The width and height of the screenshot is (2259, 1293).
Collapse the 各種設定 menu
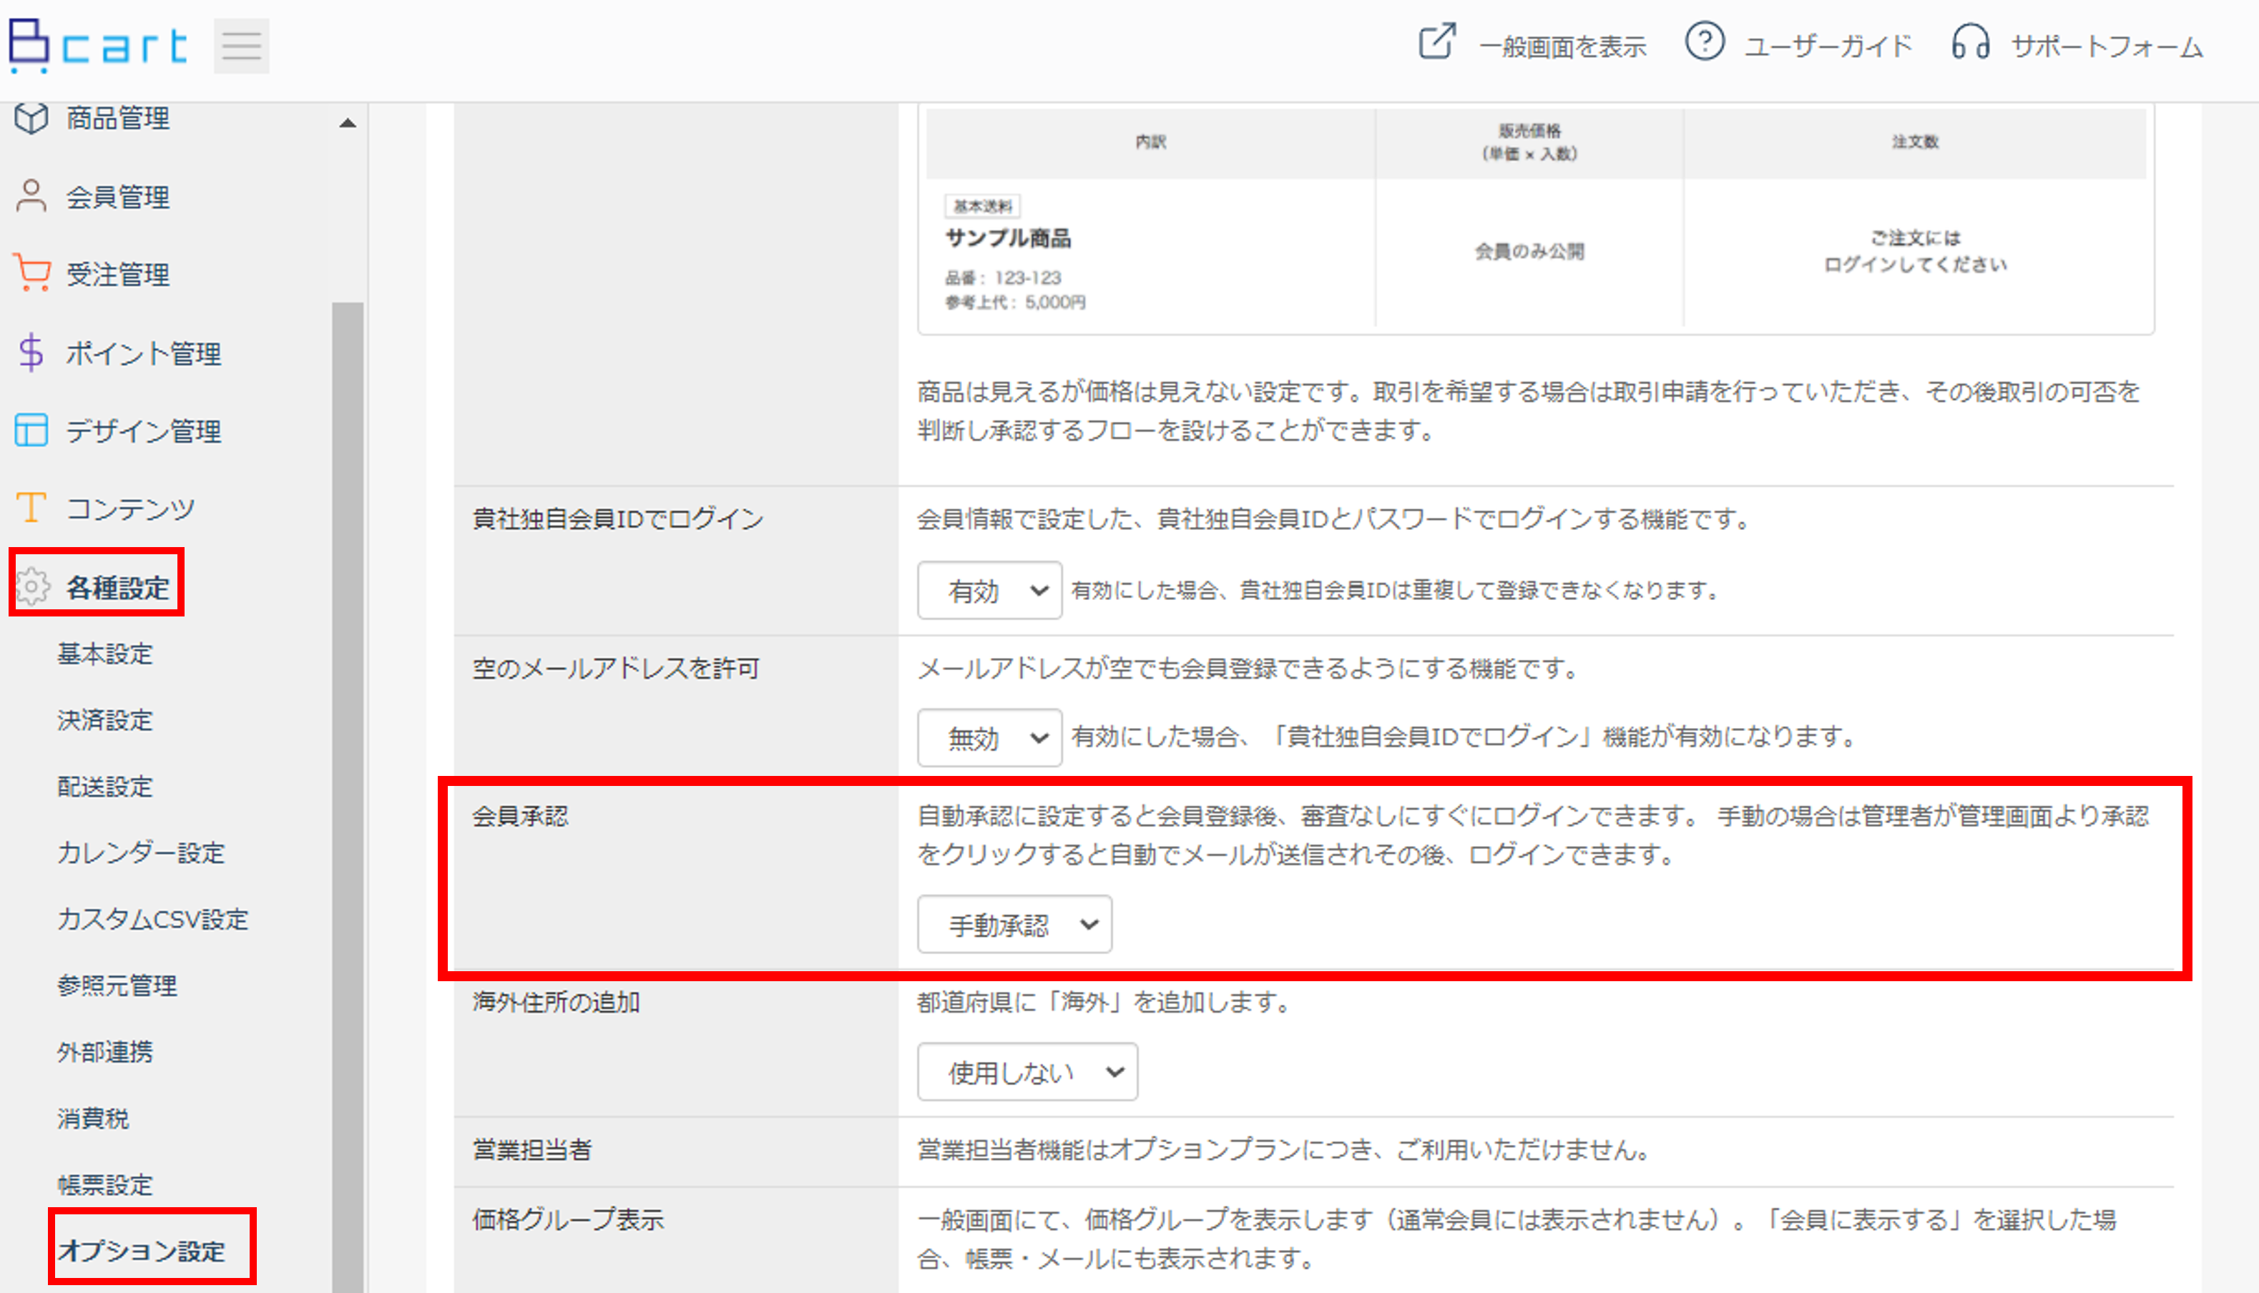(x=118, y=587)
